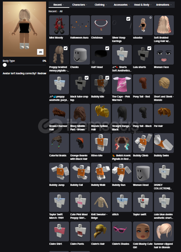Click the Body Type slider handle
Screen dimensions: 181x252
[5, 65]
